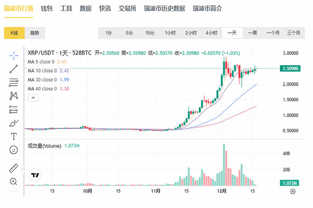Switch to K线 chart view
Viewport: 313px width, 208px height.
[x=14, y=33]
